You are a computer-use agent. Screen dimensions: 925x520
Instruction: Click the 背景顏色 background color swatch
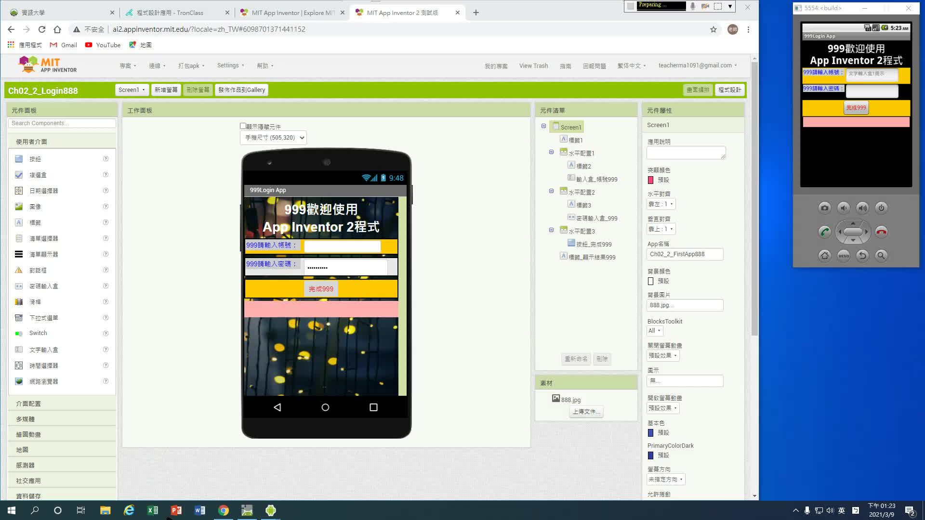point(650,281)
